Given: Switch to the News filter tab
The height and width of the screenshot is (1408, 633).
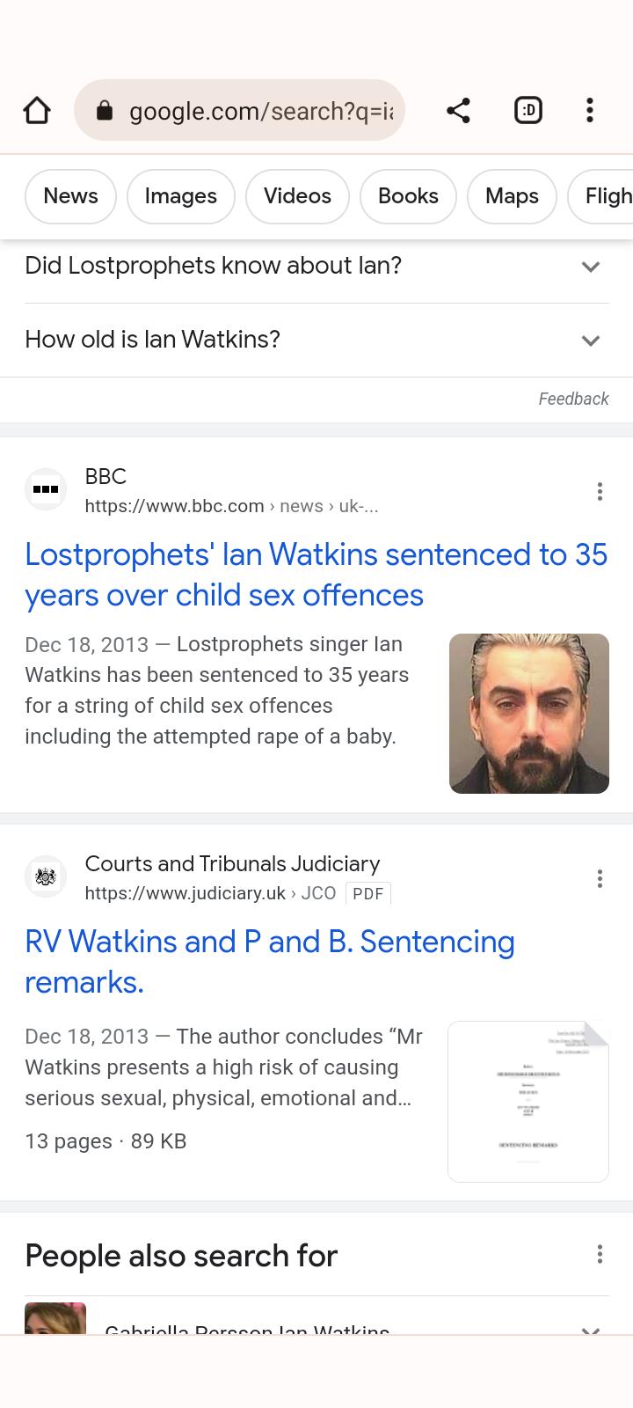Looking at the screenshot, I should pyautogui.click(x=70, y=196).
